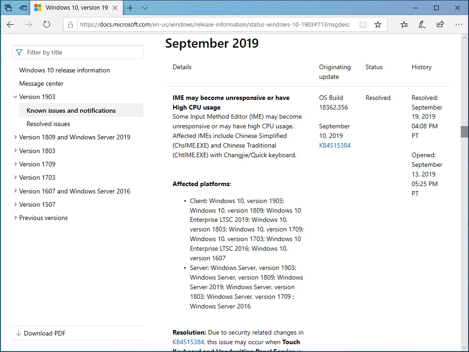The height and width of the screenshot is (352, 469).
Task: Refresh the current page
Action: (x=47, y=25)
